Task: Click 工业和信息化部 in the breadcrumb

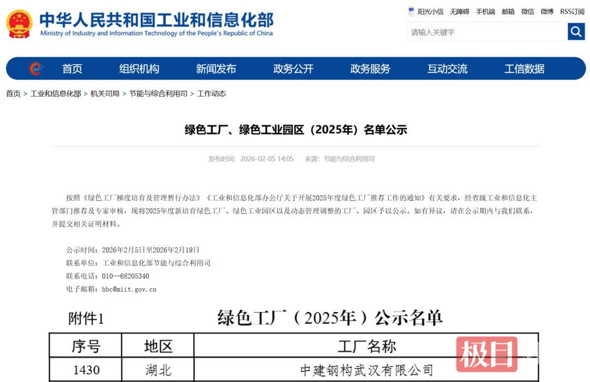Action: pyautogui.click(x=55, y=94)
